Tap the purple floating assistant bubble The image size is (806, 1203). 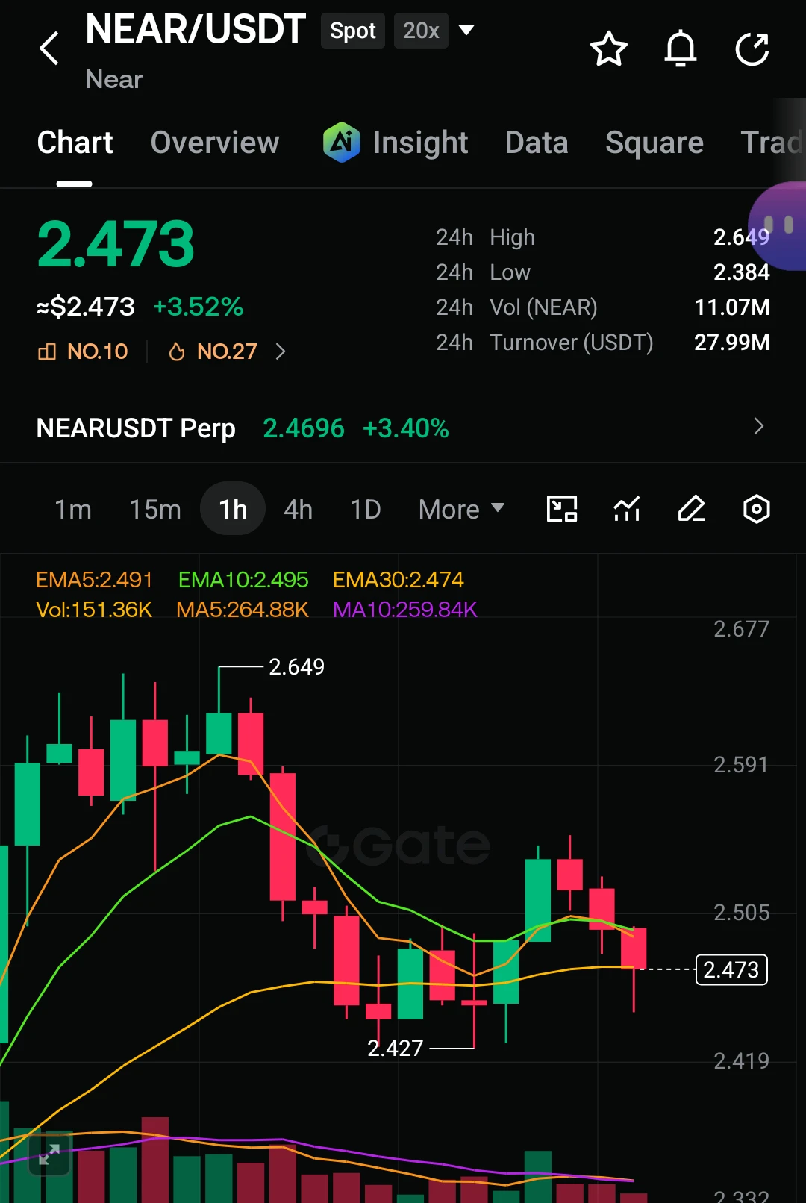[x=778, y=225]
